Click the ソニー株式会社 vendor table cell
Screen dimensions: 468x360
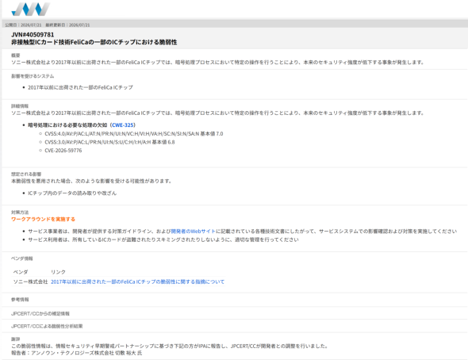point(30,281)
